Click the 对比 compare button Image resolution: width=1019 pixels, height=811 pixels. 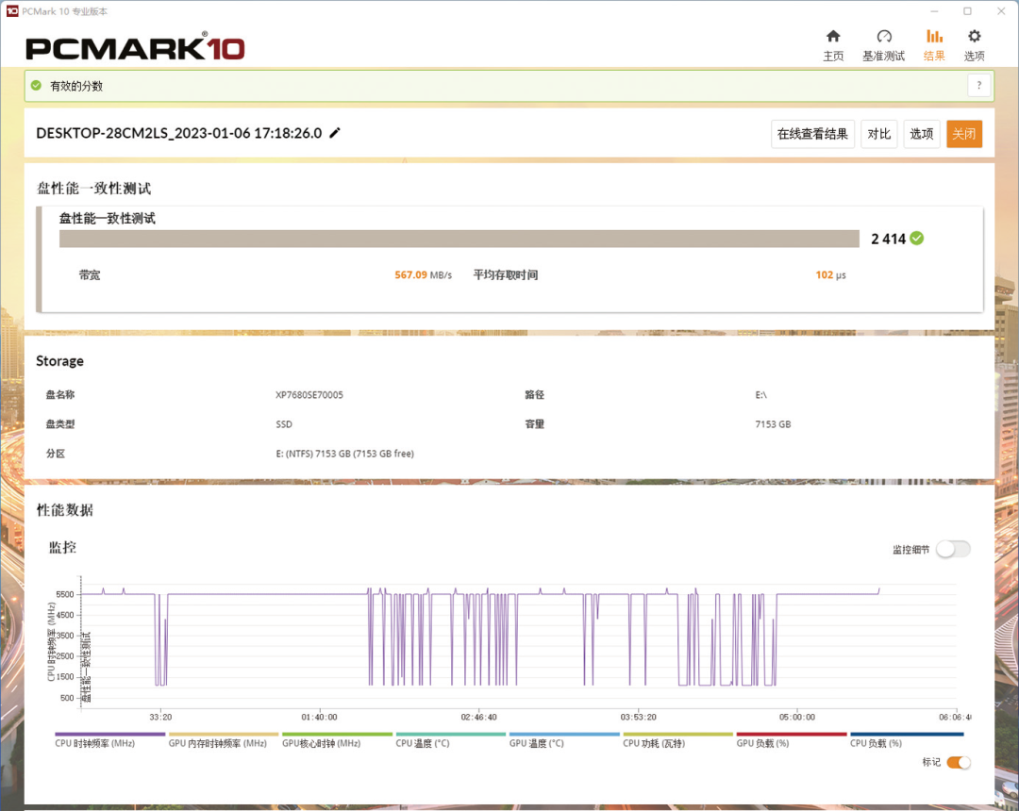tap(878, 134)
